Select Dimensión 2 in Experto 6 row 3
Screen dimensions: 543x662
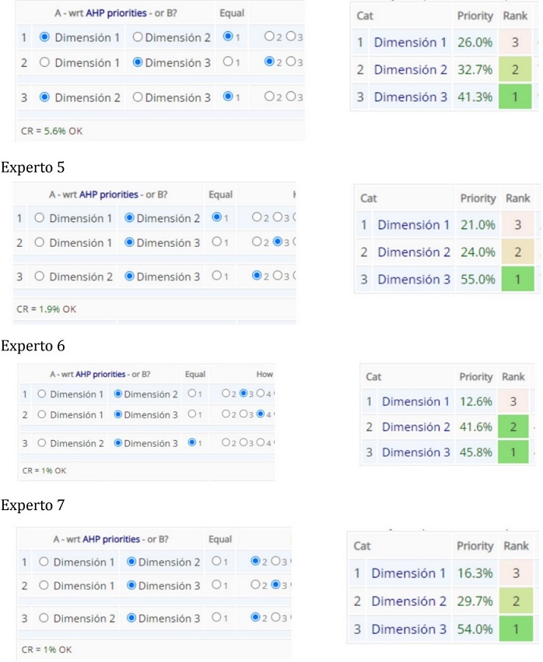[42, 443]
